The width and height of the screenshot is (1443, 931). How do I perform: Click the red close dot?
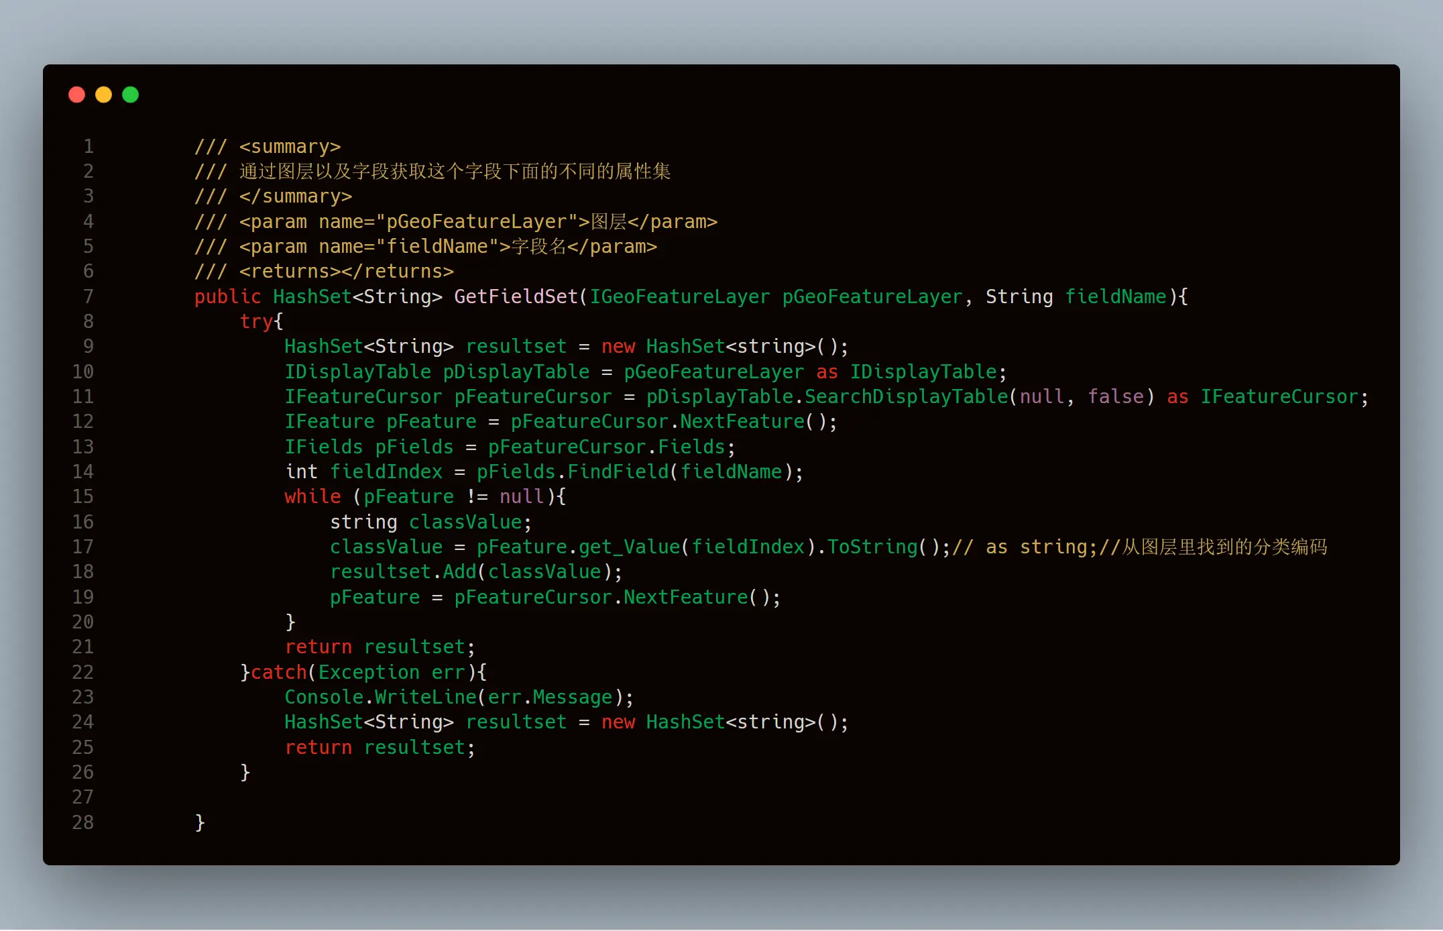[77, 95]
